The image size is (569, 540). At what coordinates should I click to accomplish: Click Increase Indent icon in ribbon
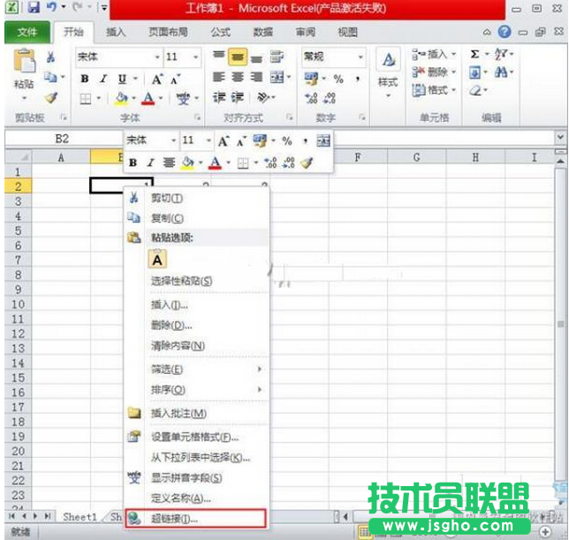coord(238,97)
